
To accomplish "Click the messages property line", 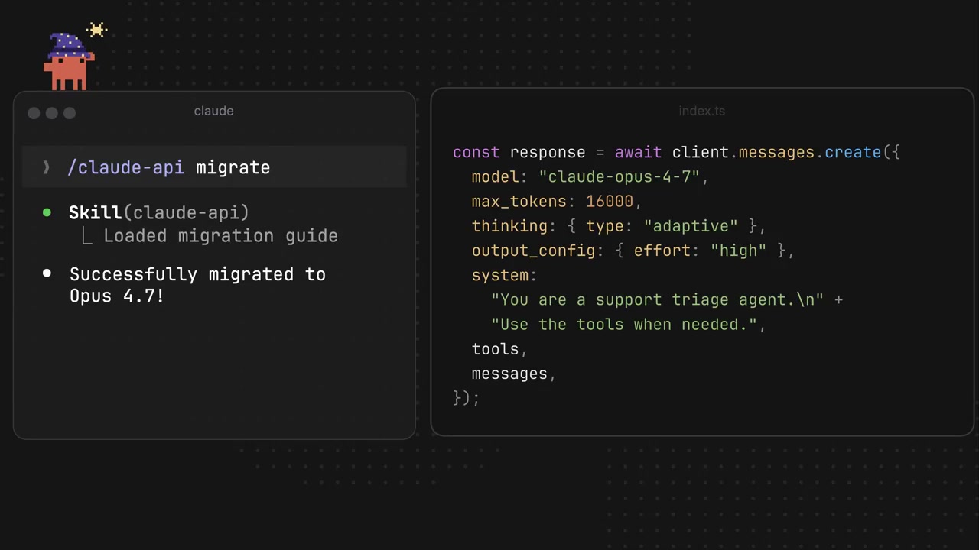I will (x=513, y=374).
